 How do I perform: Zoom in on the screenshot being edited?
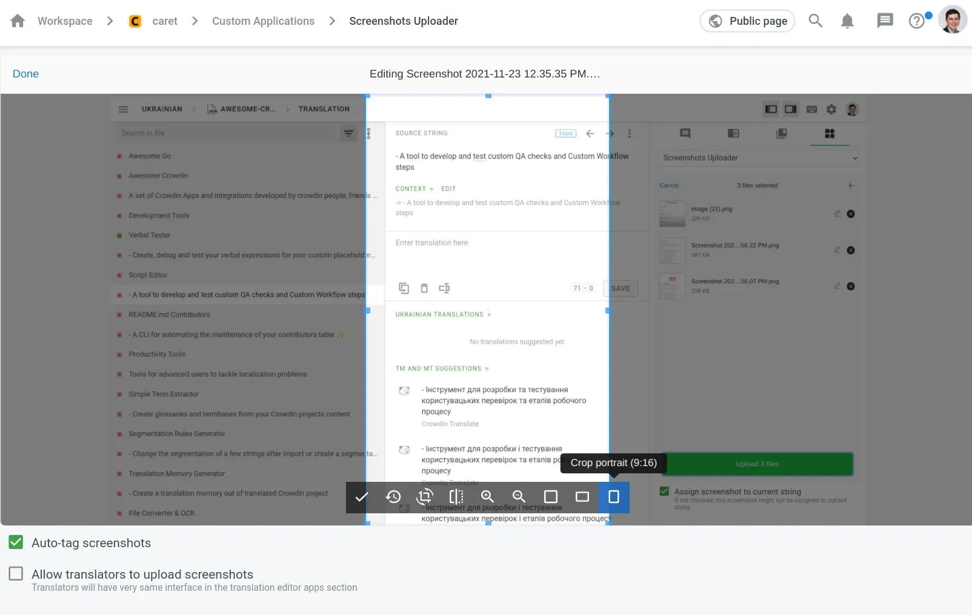pyautogui.click(x=488, y=497)
